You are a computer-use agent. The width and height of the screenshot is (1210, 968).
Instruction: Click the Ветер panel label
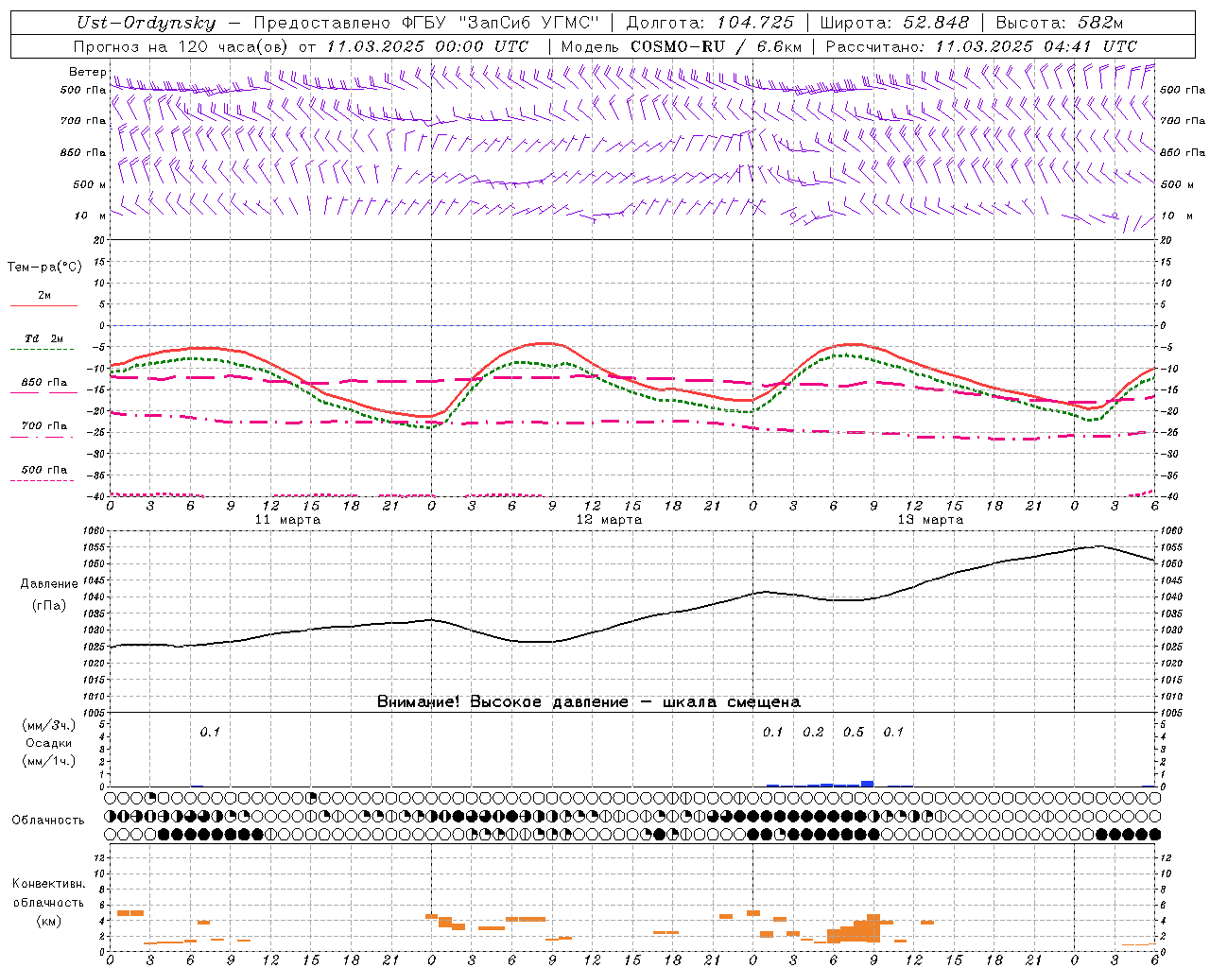click(87, 72)
